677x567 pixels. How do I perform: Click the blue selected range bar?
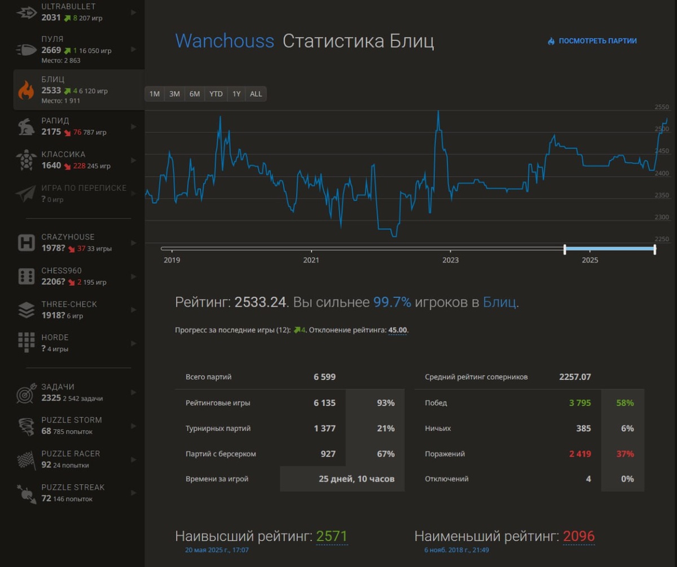[610, 248]
